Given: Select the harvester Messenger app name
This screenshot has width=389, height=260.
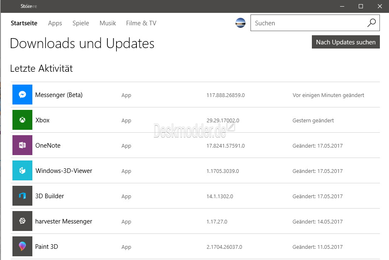Looking at the screenshot, I should (x=64, y=221).
